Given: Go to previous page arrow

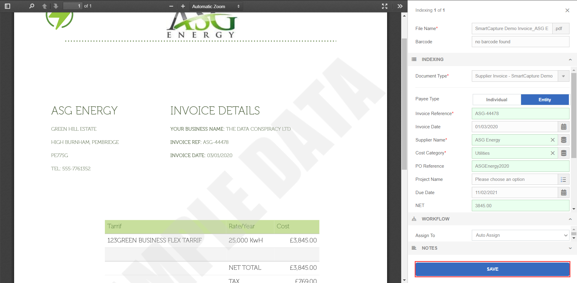Looking at the screenshot, I should tap(44, 6).
